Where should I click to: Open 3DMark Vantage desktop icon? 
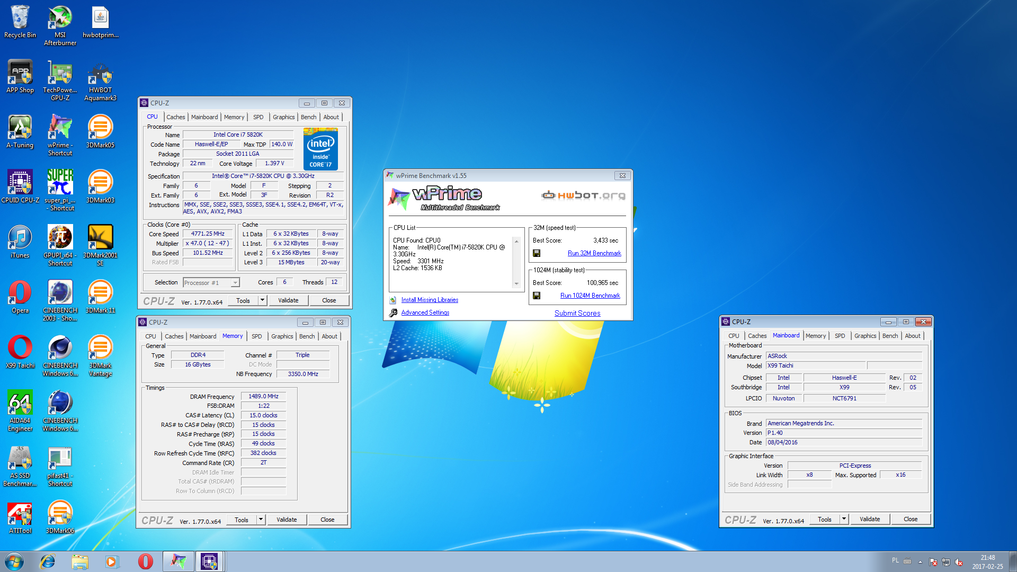(x=100, y=356)
